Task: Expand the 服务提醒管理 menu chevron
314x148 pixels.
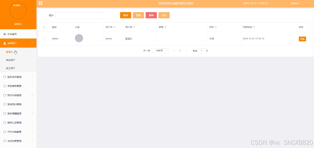Action: coord(32,113)
